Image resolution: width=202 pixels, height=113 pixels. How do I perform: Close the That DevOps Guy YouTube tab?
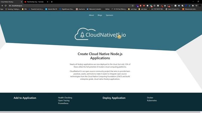tap(48, 2)
